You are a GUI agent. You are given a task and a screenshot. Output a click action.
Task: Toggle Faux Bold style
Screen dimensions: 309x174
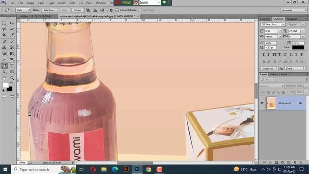click(x=264, y=55)
